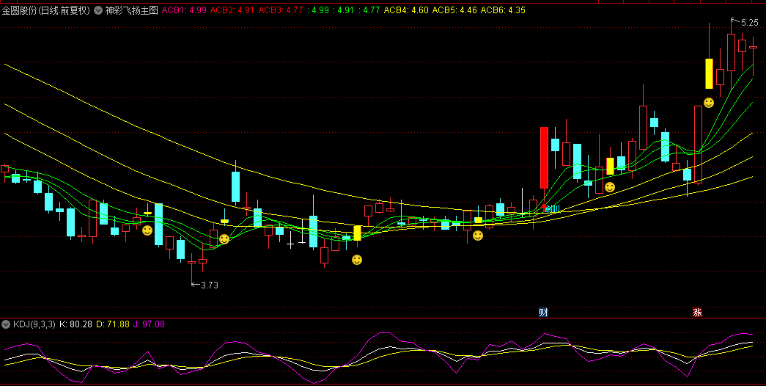The height and width of the screenshot is (386, 766).
Task: Click the 3.73 low price label
Action: tap(210, 285)
